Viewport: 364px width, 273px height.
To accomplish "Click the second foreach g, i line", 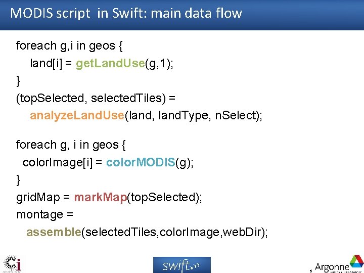I will [71, 145].
